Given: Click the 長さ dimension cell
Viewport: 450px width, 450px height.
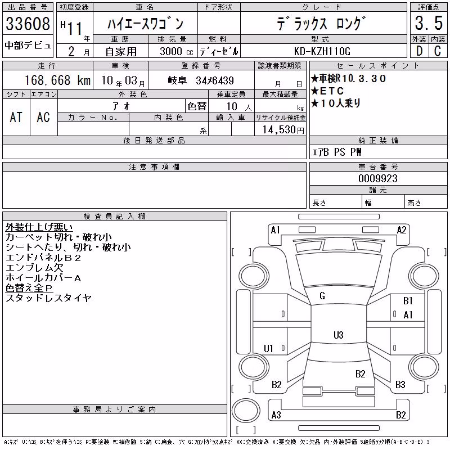Looking at the screenshot, I should pyautogui.click(x=335, y=201).
